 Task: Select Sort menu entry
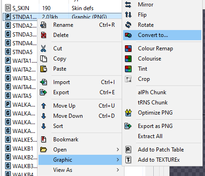[x=80, y=126]
